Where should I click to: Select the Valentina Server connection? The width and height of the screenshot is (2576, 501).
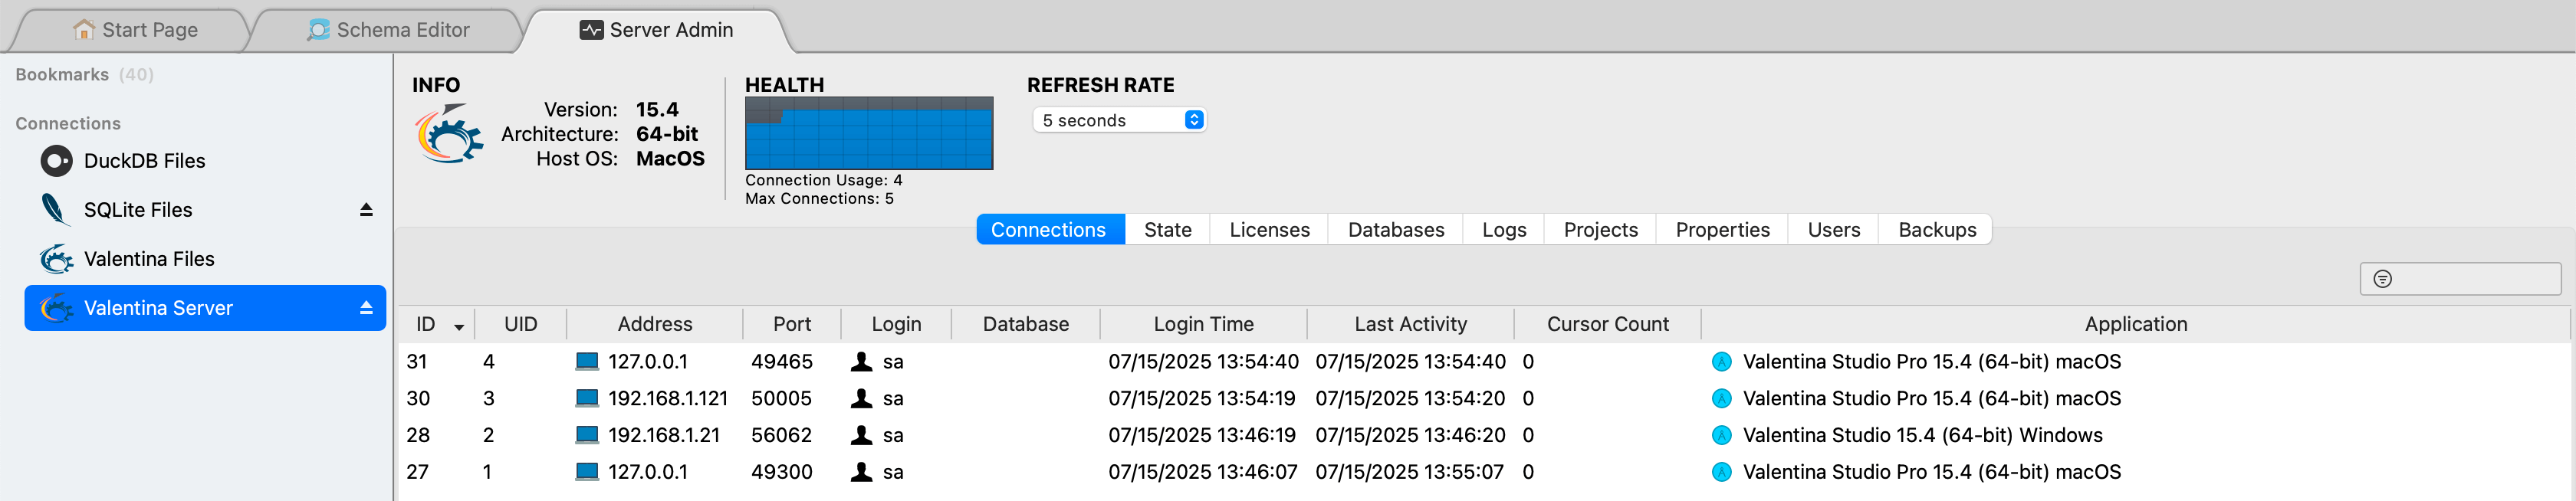point(205,308)
